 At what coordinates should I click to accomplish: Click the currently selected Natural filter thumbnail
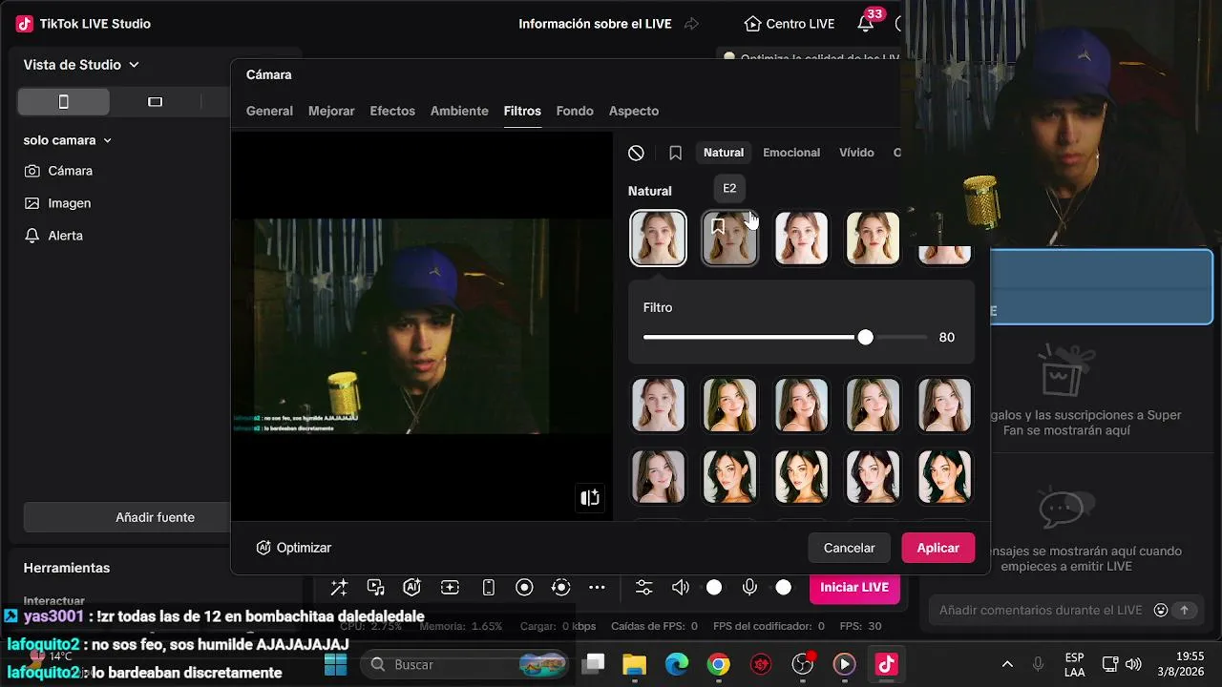pos(658,238)
